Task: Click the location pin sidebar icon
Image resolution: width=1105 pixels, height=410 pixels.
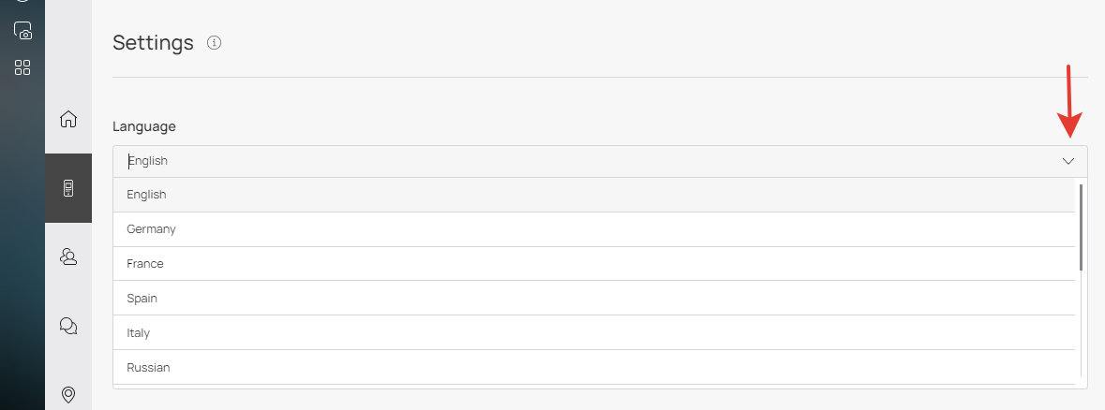Action: pyautogui.click(x=67, y=395)
